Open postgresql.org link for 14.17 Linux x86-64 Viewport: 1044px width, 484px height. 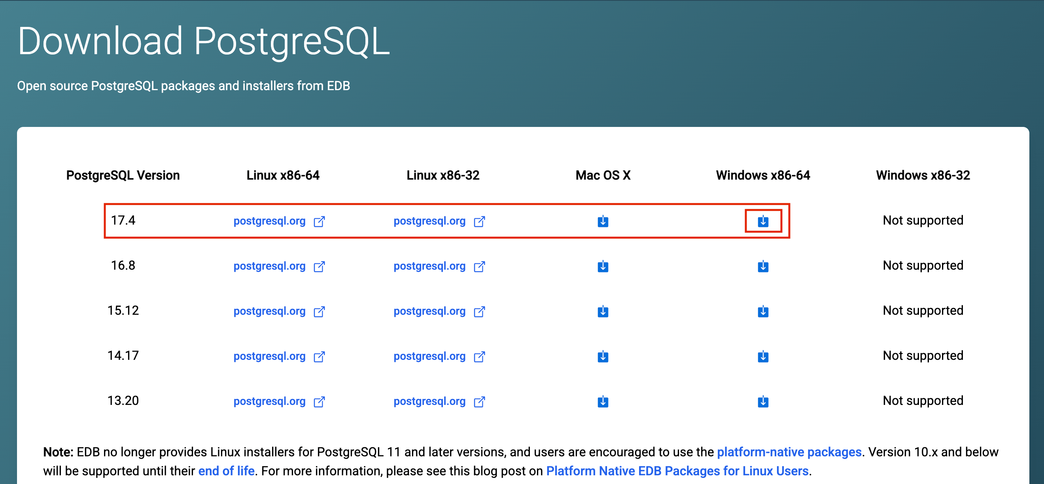270,356
